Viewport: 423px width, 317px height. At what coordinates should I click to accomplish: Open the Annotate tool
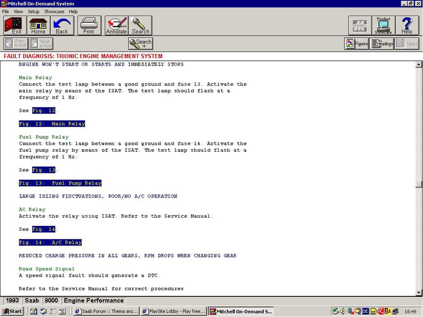tap(117, 26)
